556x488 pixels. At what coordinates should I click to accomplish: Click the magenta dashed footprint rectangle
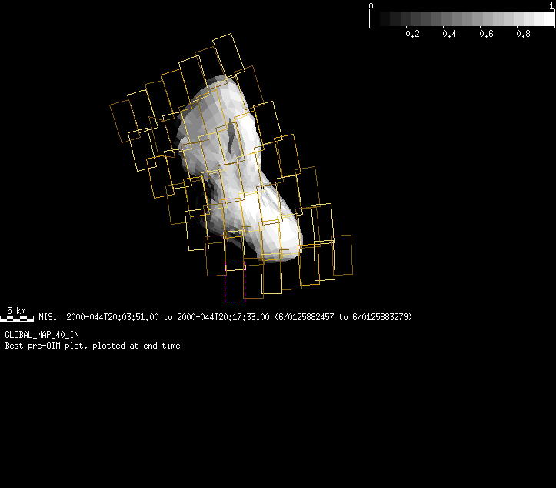235,282
